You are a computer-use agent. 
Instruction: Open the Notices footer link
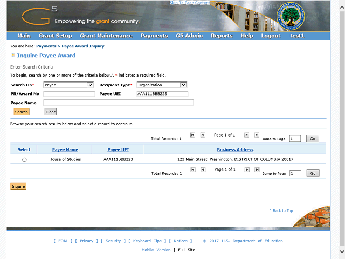[181, 241]
